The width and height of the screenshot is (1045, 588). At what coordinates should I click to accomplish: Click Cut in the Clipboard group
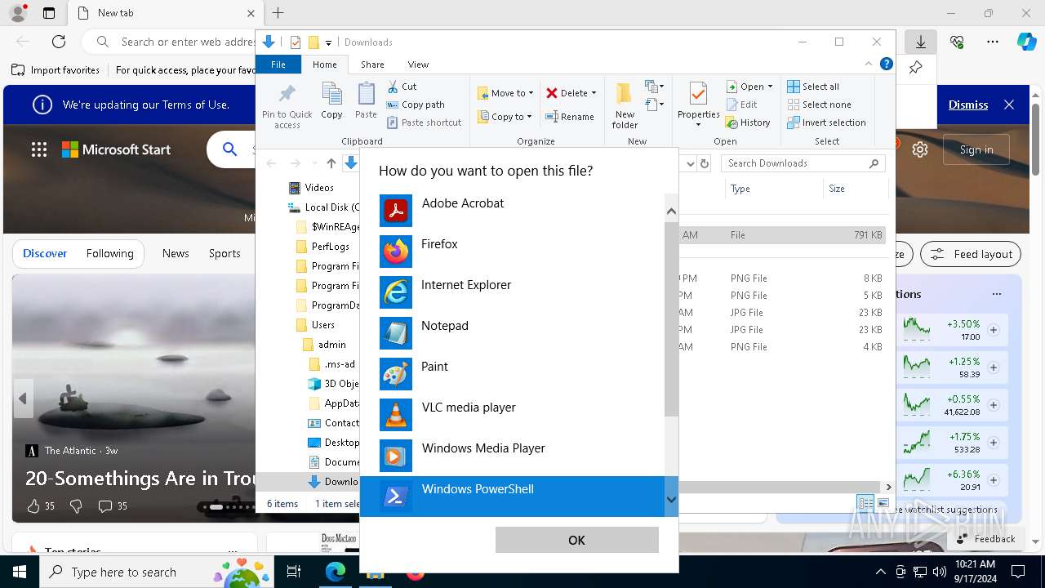[x=402, y=87]
